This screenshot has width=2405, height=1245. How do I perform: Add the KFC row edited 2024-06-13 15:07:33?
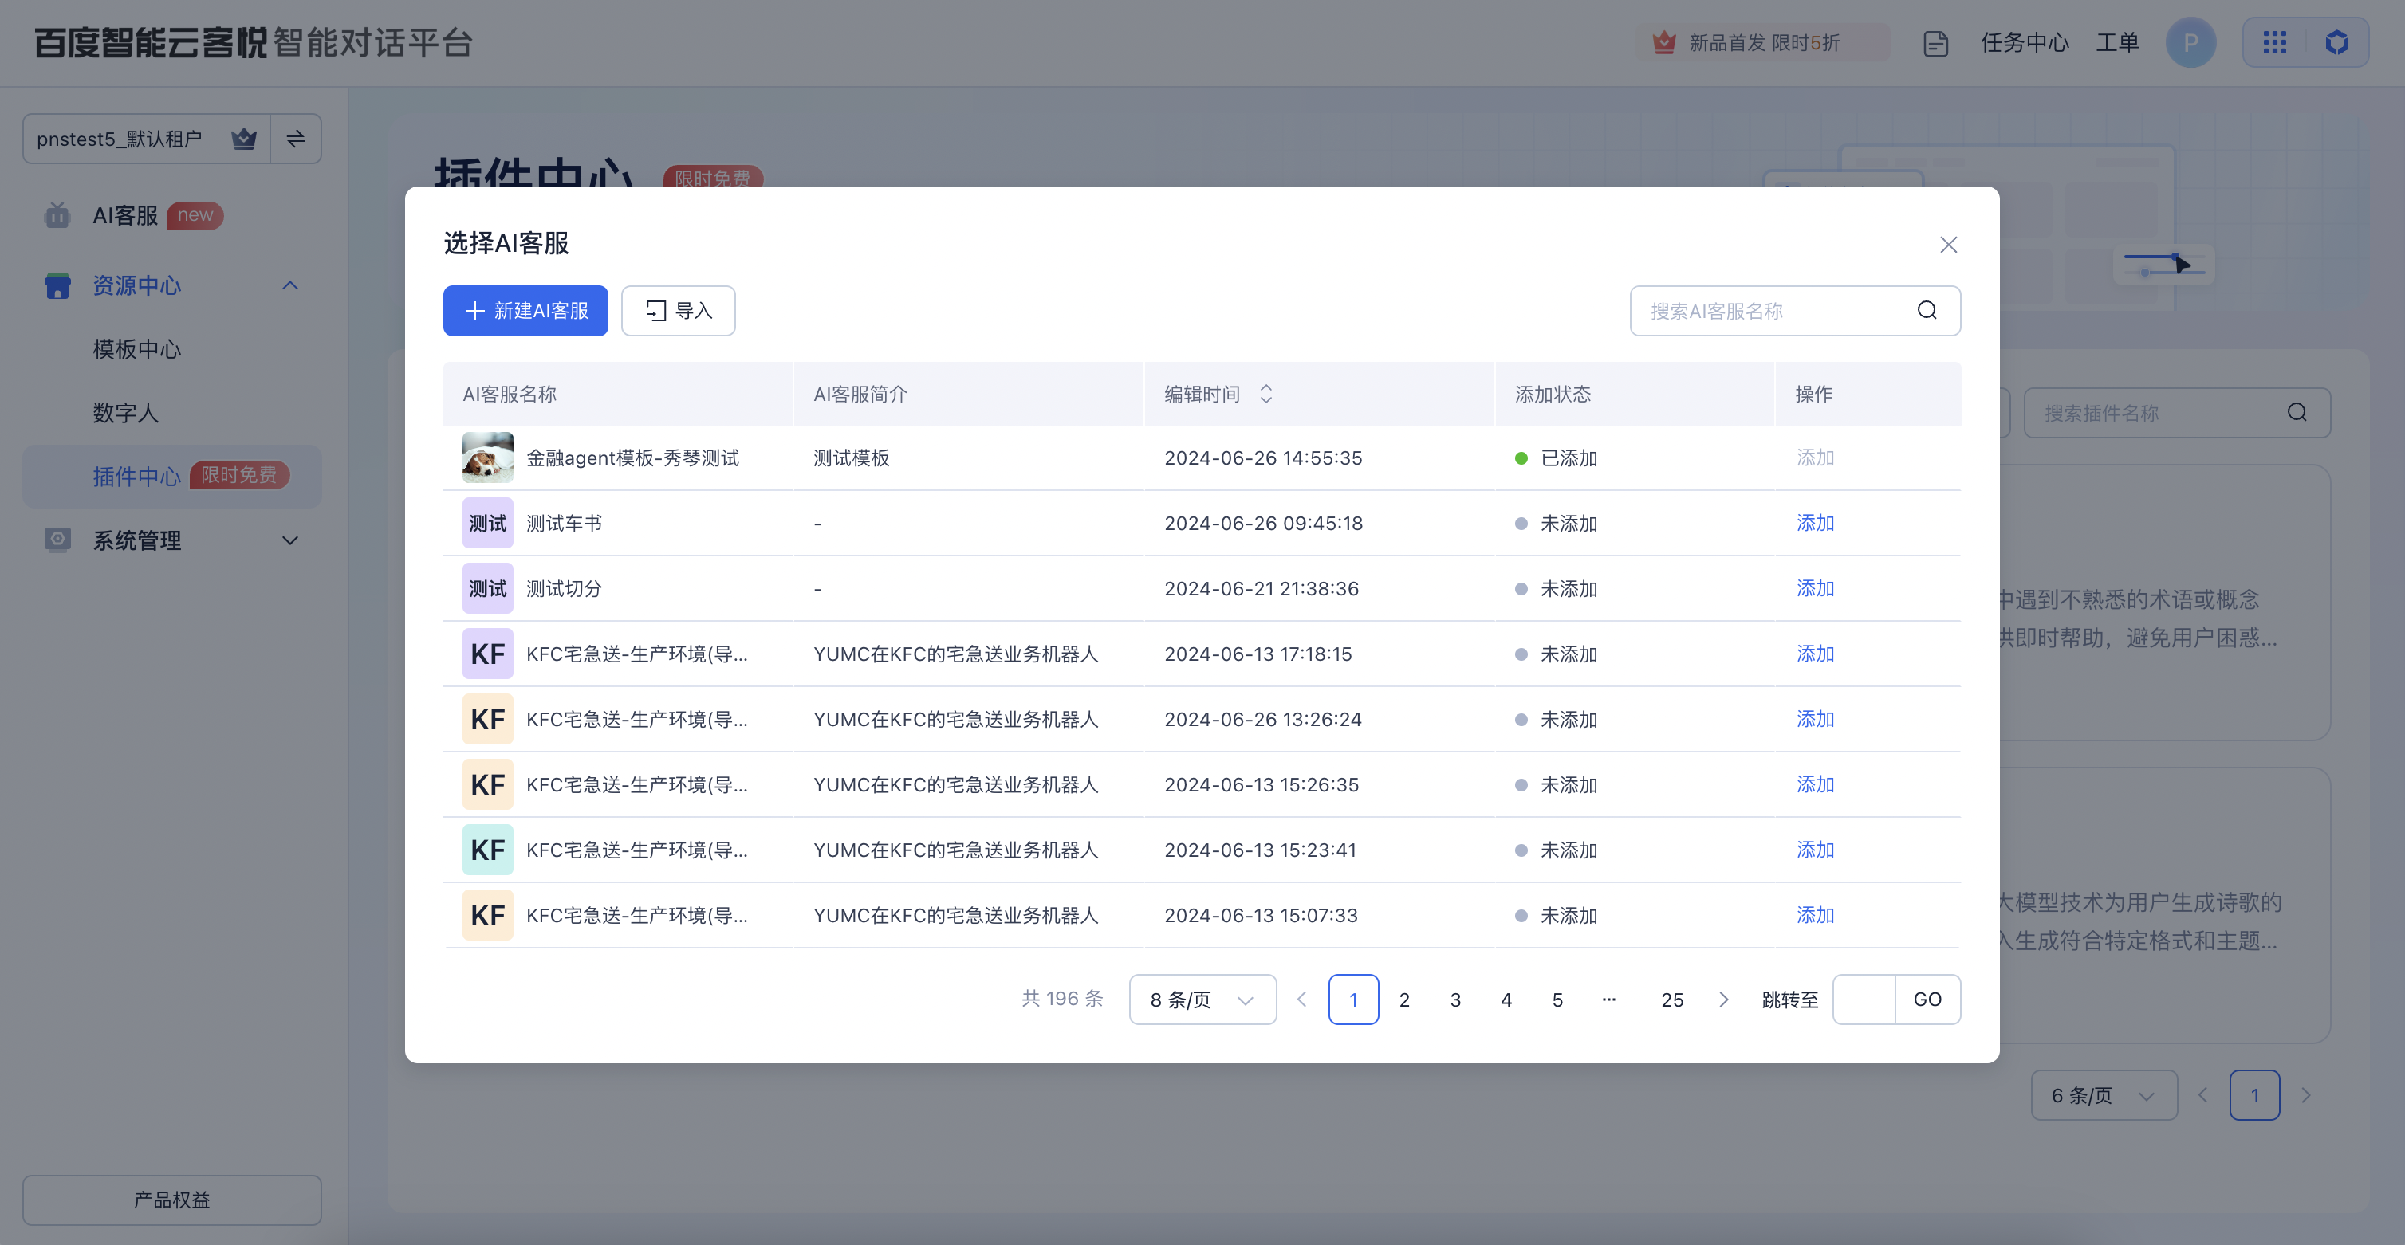tap(1815, 914)
